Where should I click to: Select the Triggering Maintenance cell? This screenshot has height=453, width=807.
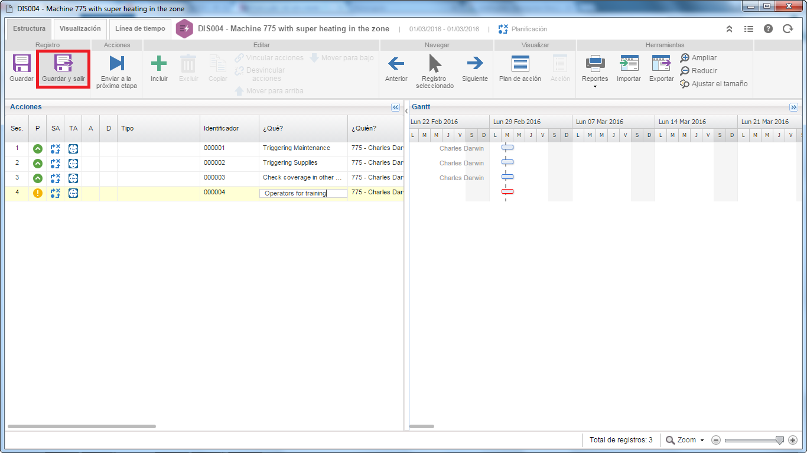(303, 149)
